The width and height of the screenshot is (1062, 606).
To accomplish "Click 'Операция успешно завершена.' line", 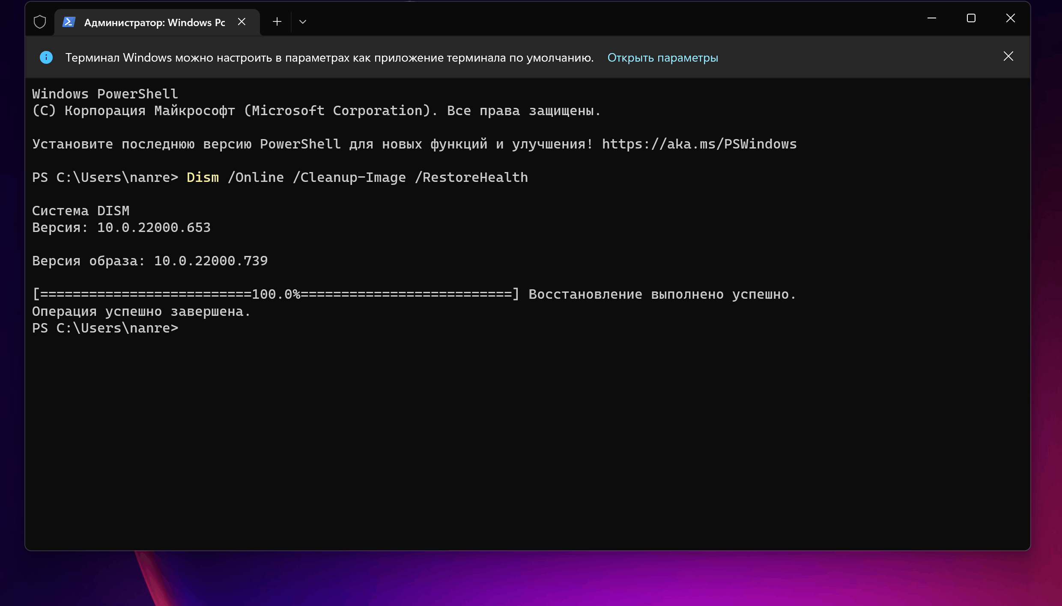I will [141, 312].
